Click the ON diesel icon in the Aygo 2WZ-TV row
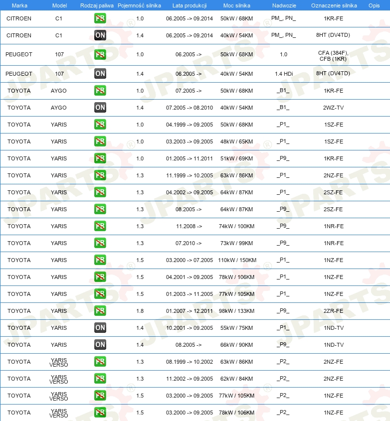This screenshot has width=390, height=421. click(x=100, y=108)
